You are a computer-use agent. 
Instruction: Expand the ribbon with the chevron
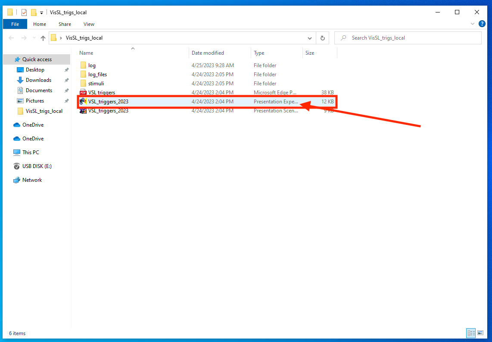(473, 24)
